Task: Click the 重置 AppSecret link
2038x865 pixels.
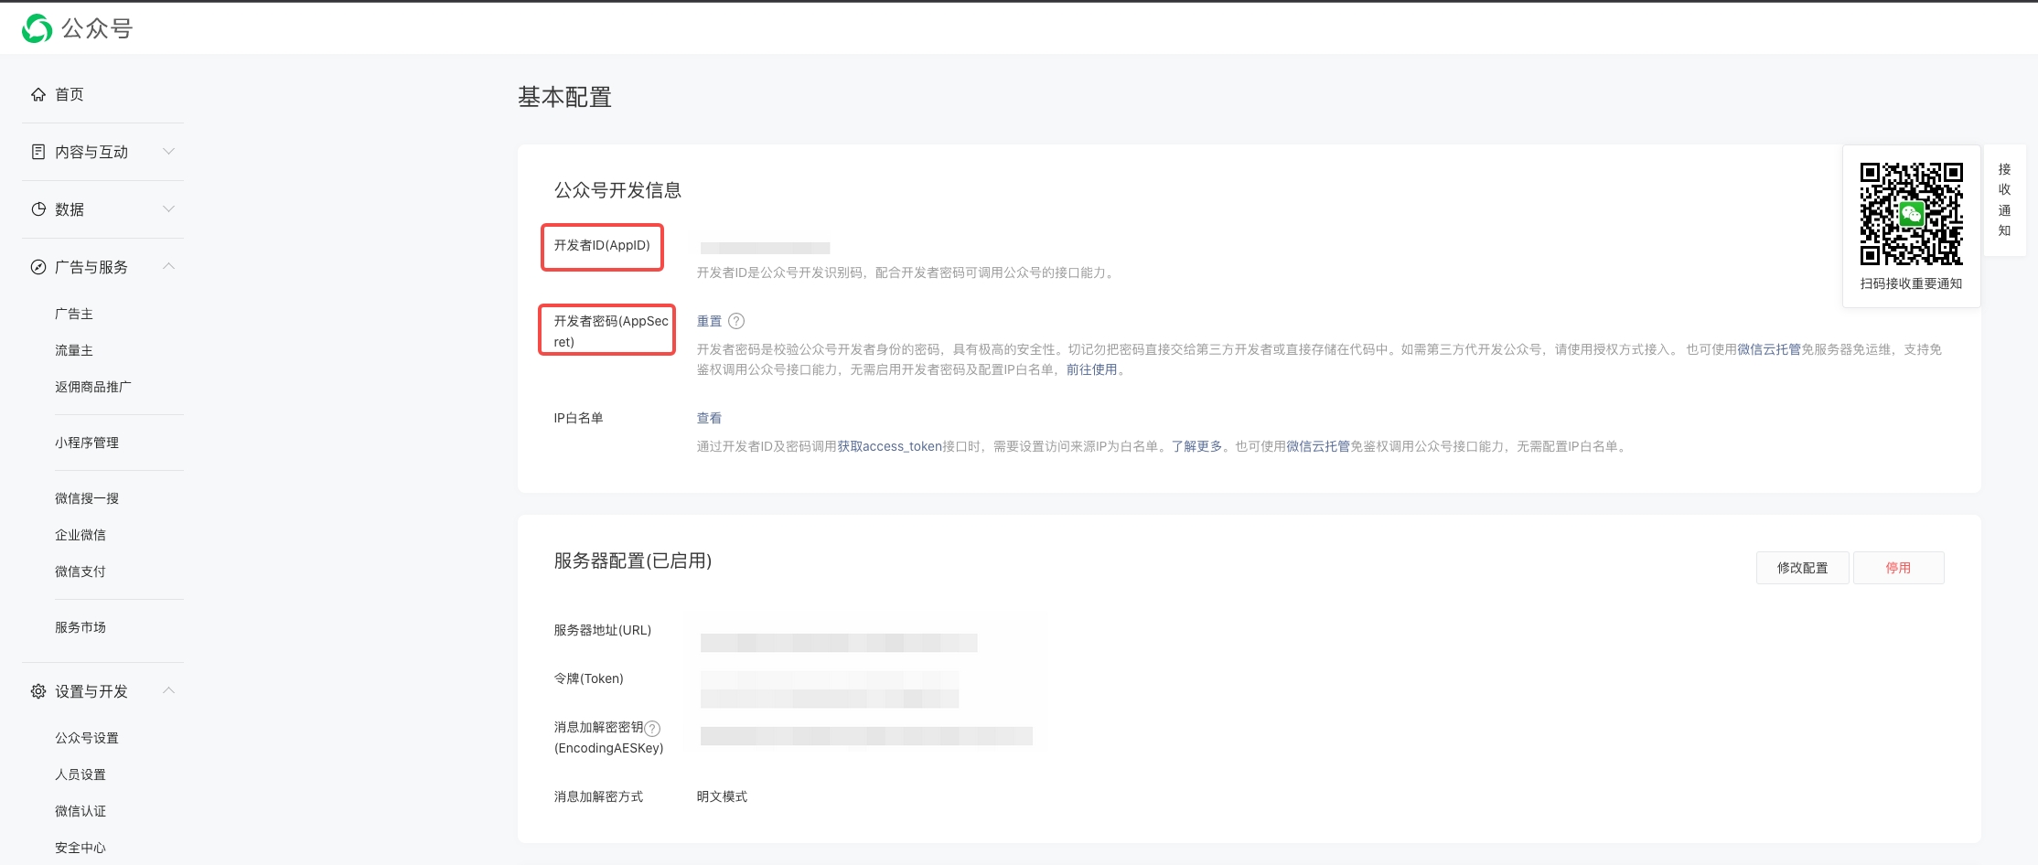Action: point(709,321)
